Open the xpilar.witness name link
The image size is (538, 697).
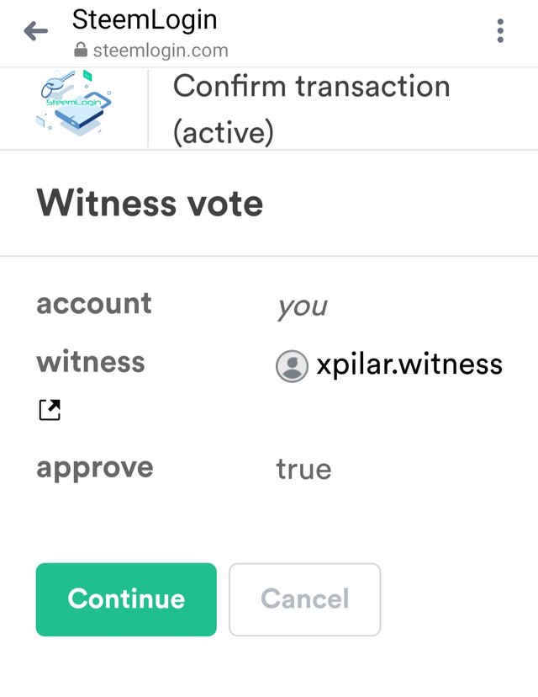[409, 364]
